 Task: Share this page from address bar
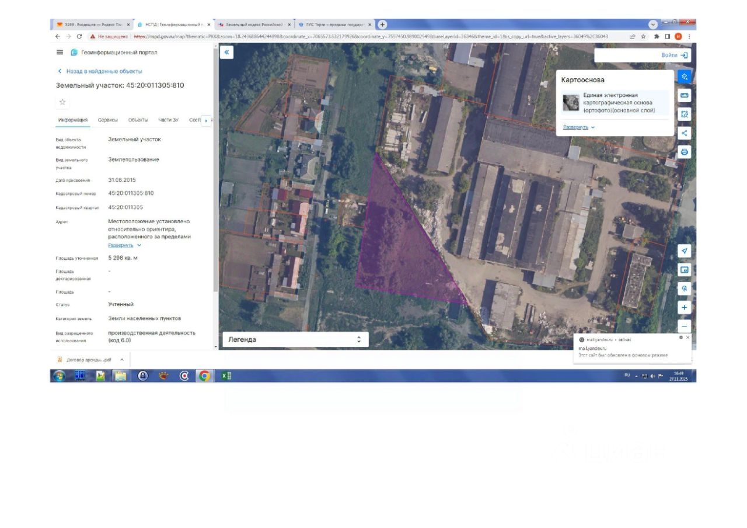(x=633, y=36)
